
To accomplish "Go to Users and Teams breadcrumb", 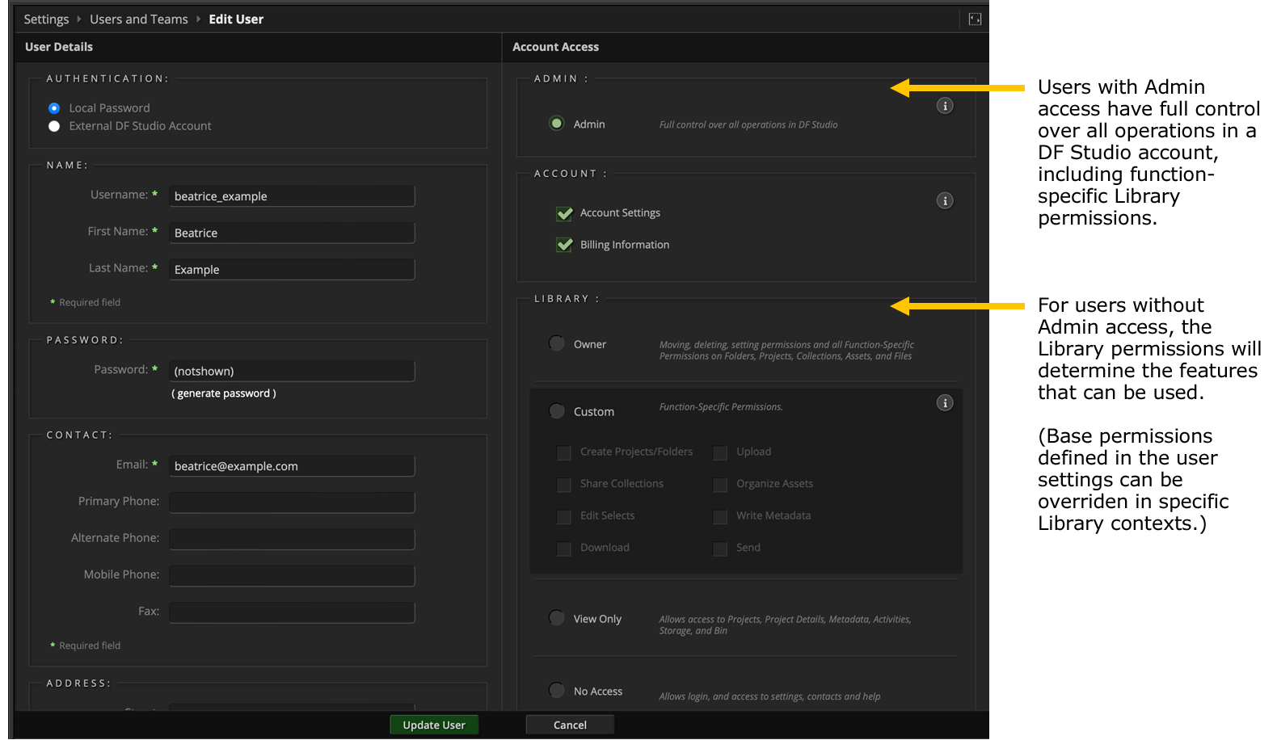I will [x=139, y=19].
